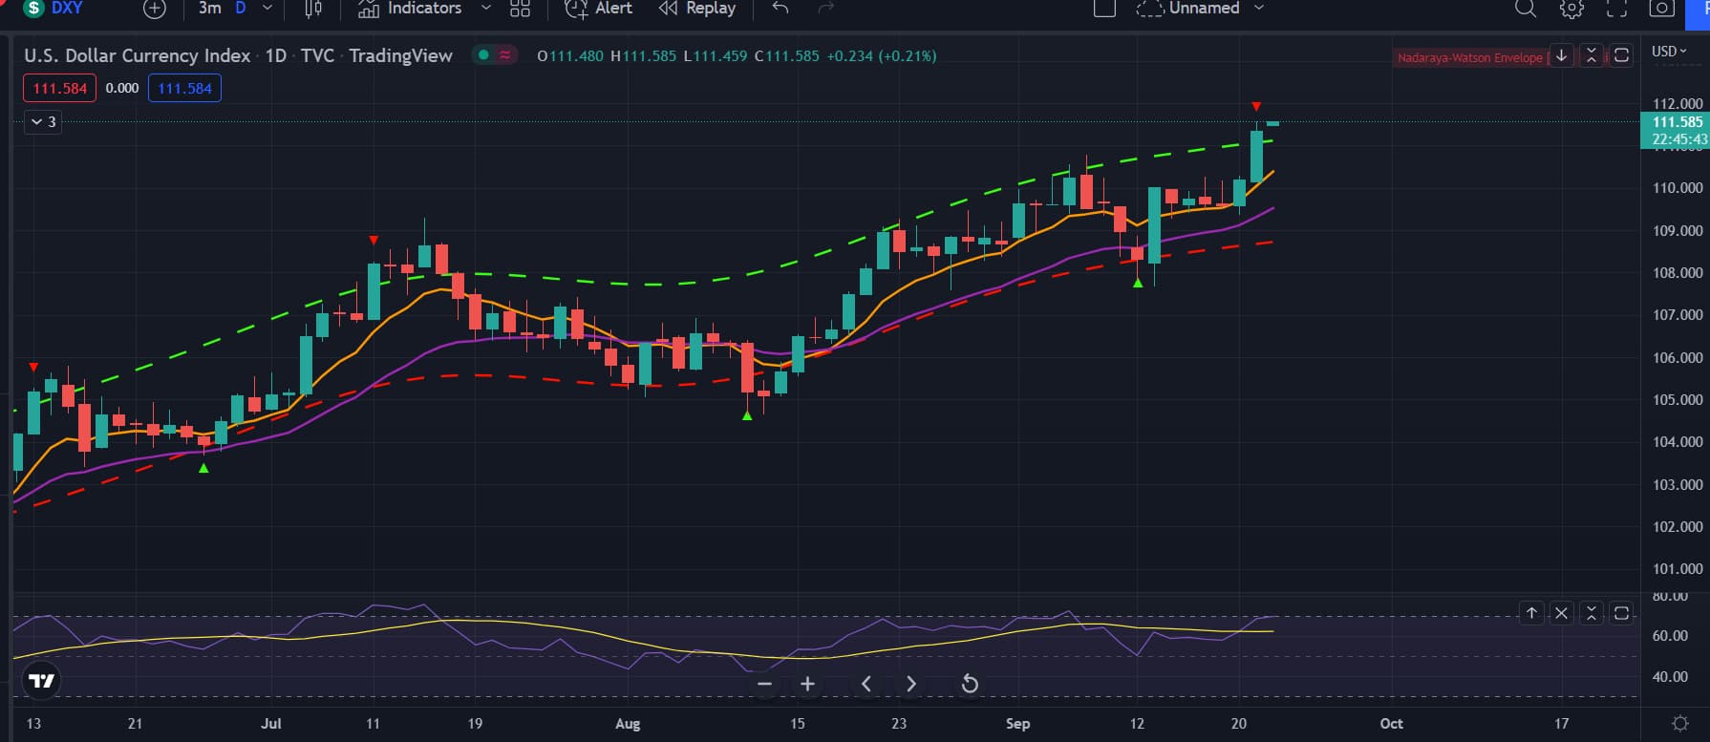The image size is (1710, 742).
Task: Click the Sep date label on time axis
Action: 1017,724
